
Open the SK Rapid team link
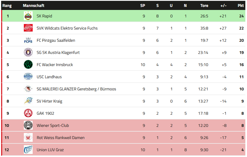coord(44,16)
